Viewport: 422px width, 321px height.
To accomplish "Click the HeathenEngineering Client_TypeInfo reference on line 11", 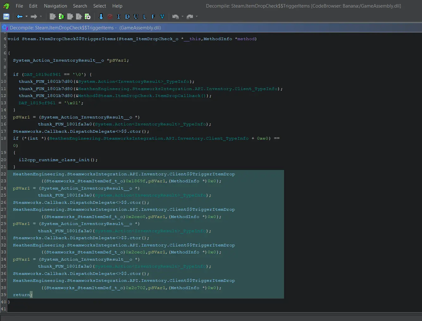I will click(x=178, y=89).
